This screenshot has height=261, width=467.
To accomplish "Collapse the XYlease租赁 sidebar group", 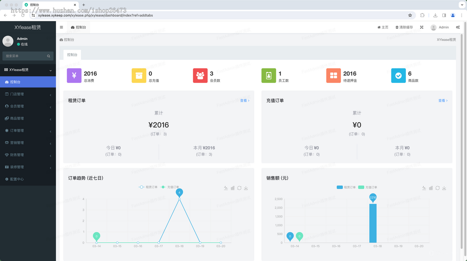I will pos(28,70).
